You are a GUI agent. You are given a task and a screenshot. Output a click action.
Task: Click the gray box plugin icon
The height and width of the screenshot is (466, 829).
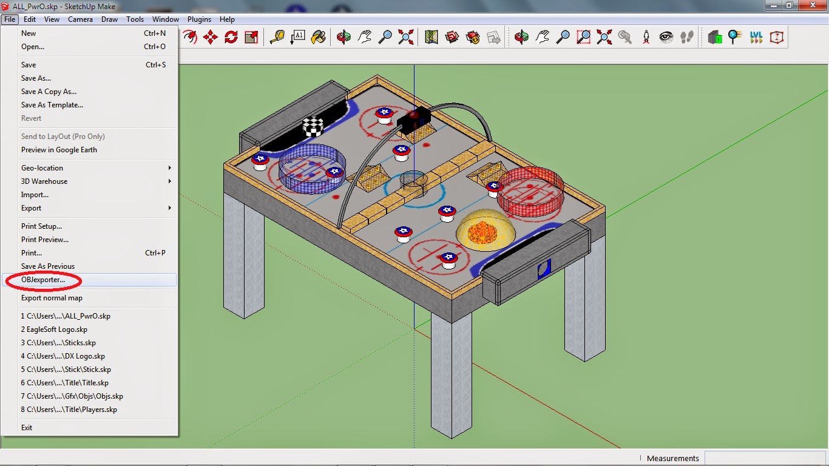click(x=715, y=37)
